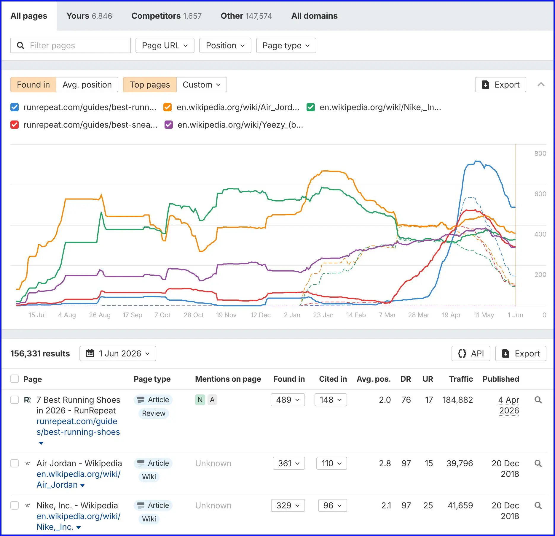555x536 pixels.
Task: Toggle the orange Air Jordan legend swatch
Action: pos(168,107)
